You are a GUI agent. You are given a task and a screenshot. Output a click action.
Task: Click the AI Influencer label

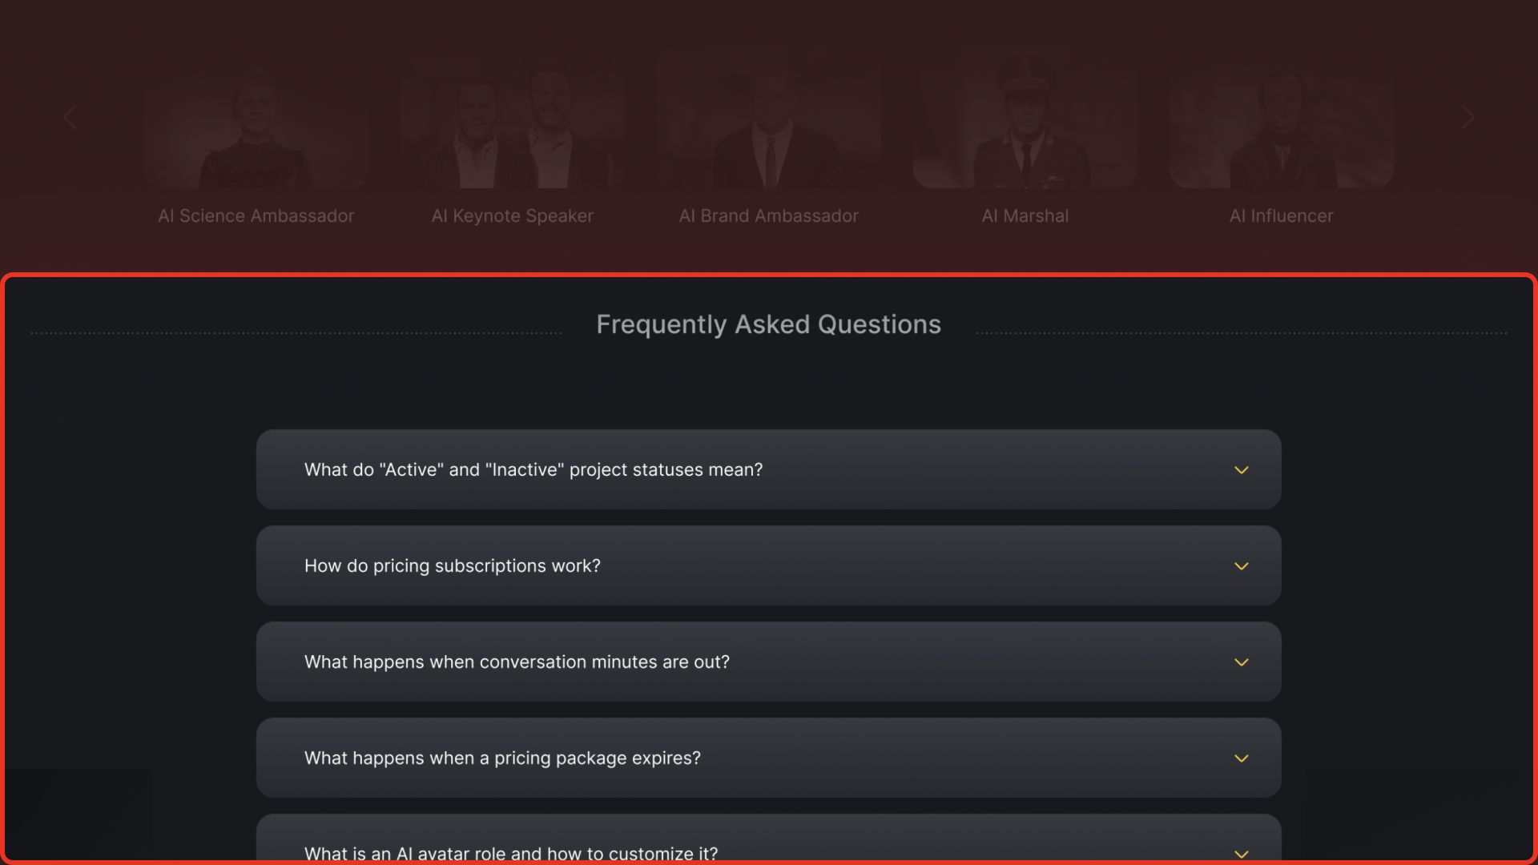(1282, 216)
